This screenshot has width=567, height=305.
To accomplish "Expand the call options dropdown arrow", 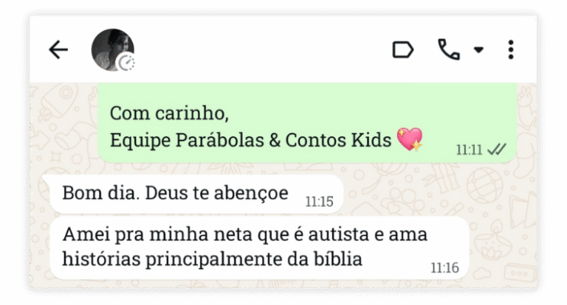I will tap(478, 50).
